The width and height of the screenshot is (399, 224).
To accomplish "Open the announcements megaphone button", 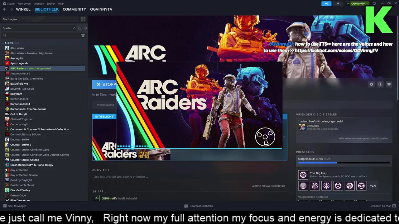I will (x=326, y=4).
